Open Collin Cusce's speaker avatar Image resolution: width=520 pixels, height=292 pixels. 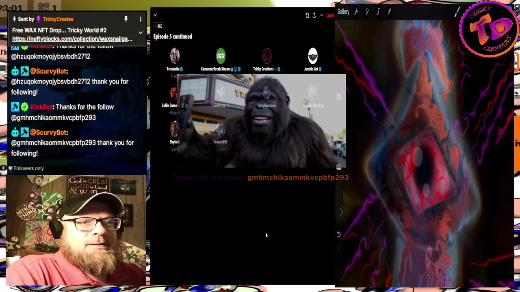[x=173, y=93]
